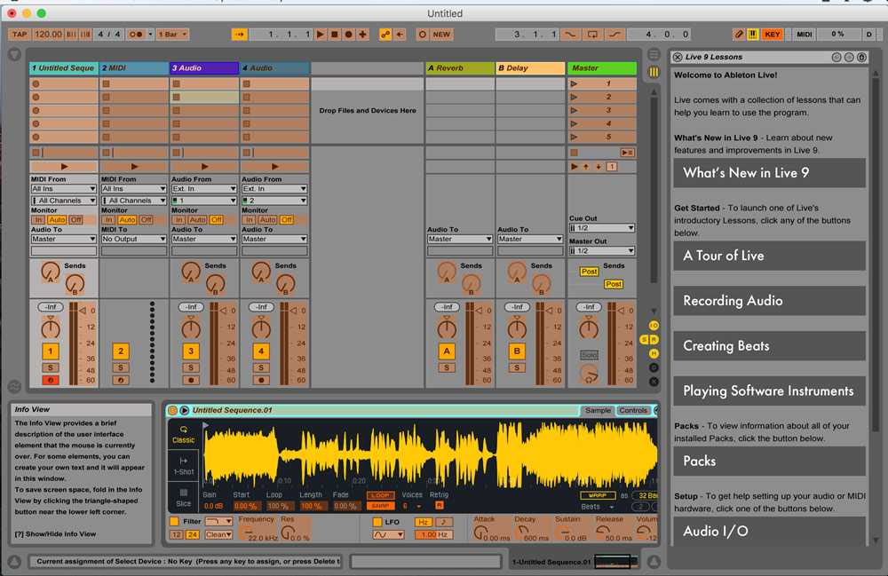
Task: Solo track 3 with its S button
Action: pyautogui.click(x=190, y=367)
